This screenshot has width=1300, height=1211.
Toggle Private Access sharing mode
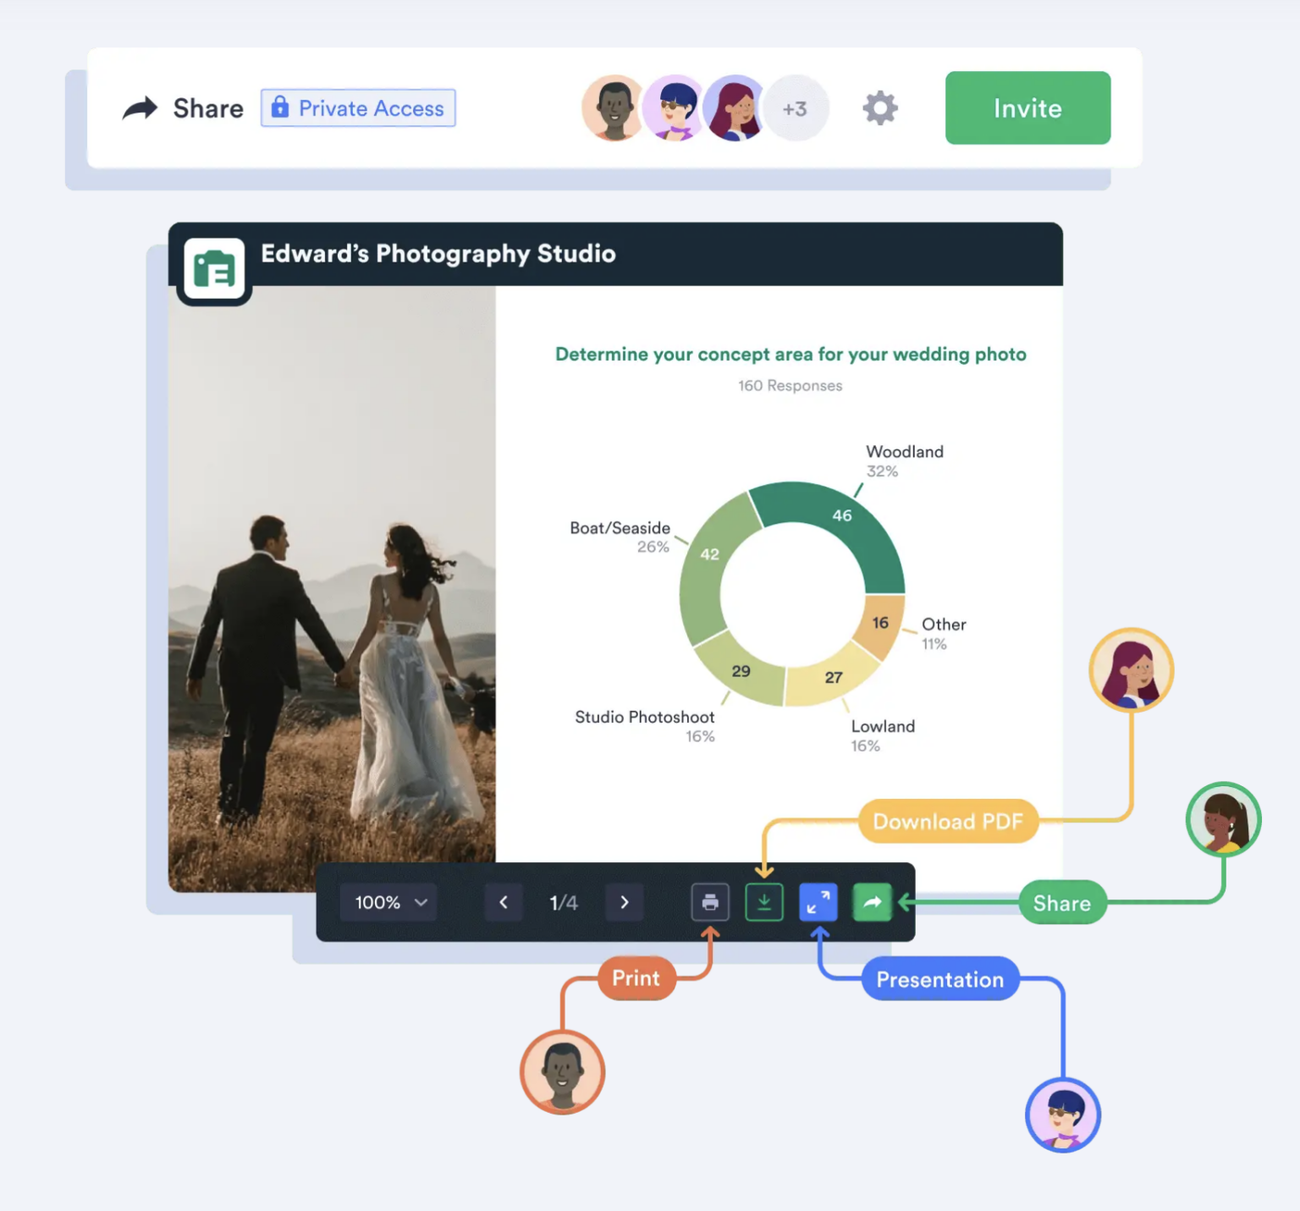(357, 107)
